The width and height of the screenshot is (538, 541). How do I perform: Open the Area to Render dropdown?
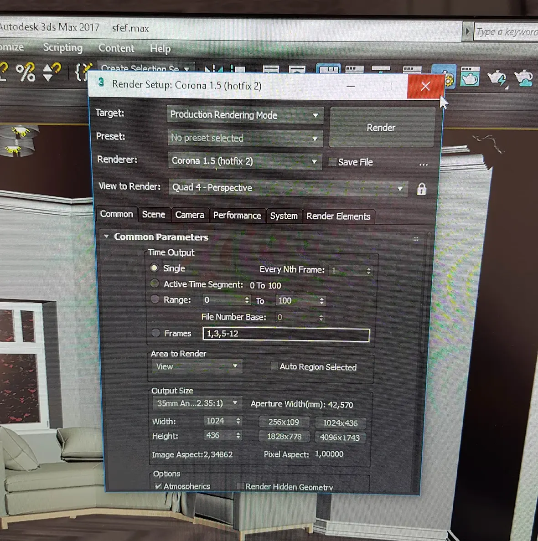[x=197, y=366]
